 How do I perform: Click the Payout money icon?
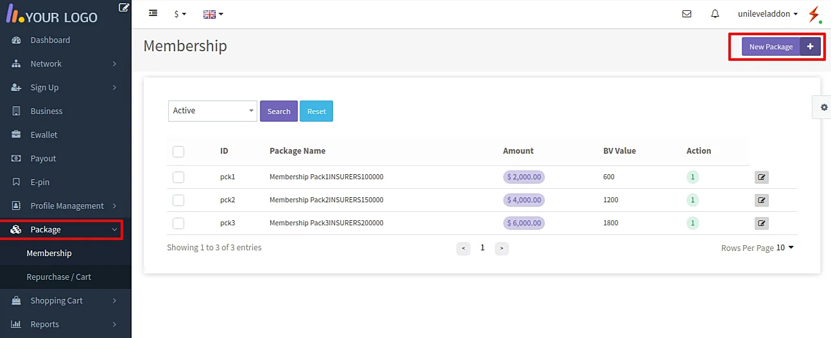17,159
